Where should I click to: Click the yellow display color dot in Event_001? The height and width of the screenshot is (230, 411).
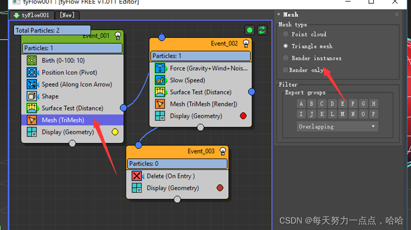pos(115,132)
